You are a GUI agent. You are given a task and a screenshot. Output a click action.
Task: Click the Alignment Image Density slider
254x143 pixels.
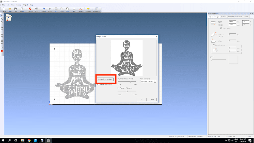coord(127,82)
